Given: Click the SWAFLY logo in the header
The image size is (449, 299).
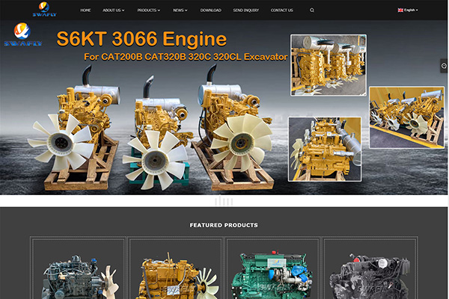Looking at the screenshot, I should 44,10.
